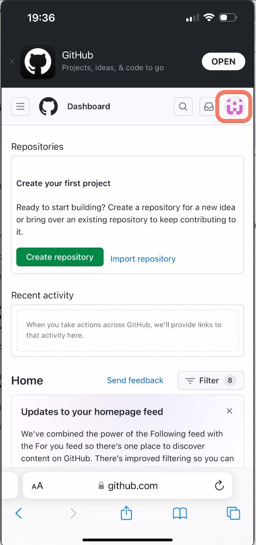Go back with Safari back arrow

click(19, 513)
